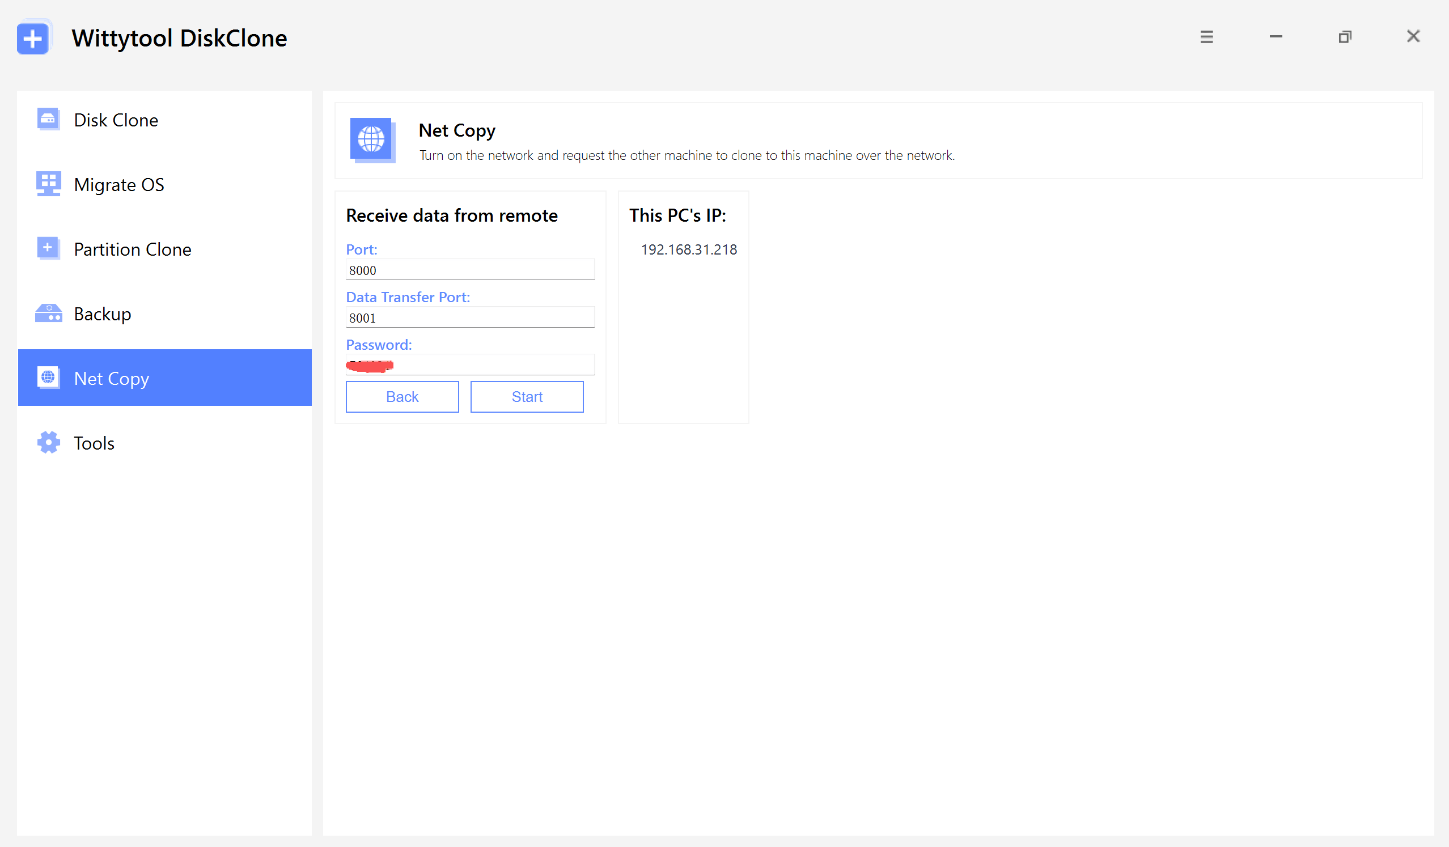Image resolution: width=1449 pixels, height=847 pixels.
Task: Click the Tools gear icon
Action: 48,442
